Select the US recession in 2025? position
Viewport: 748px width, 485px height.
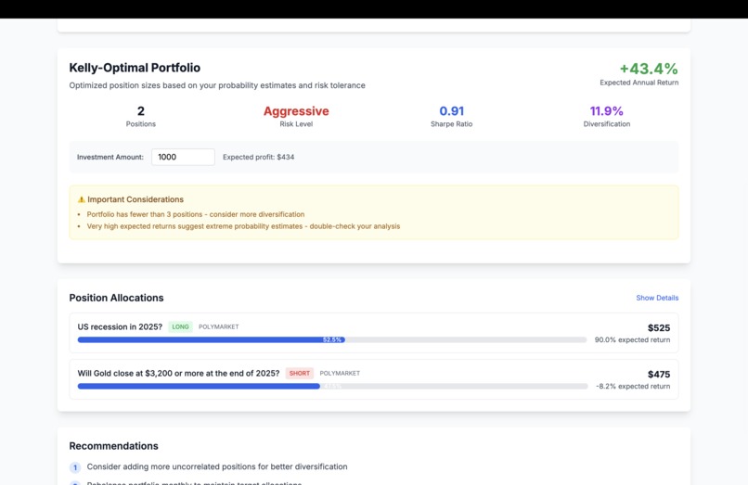pos(373,333)
